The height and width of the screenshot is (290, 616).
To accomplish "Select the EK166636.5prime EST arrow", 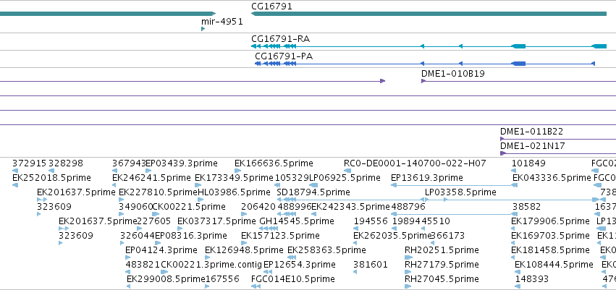I will pyautogui.click(x=237, y=171).
